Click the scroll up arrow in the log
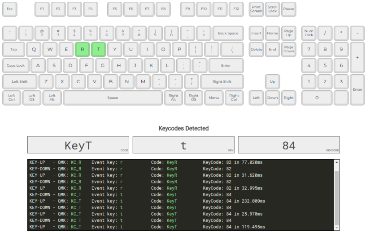Viewport: 366px width, 233px height. (337, 163)
